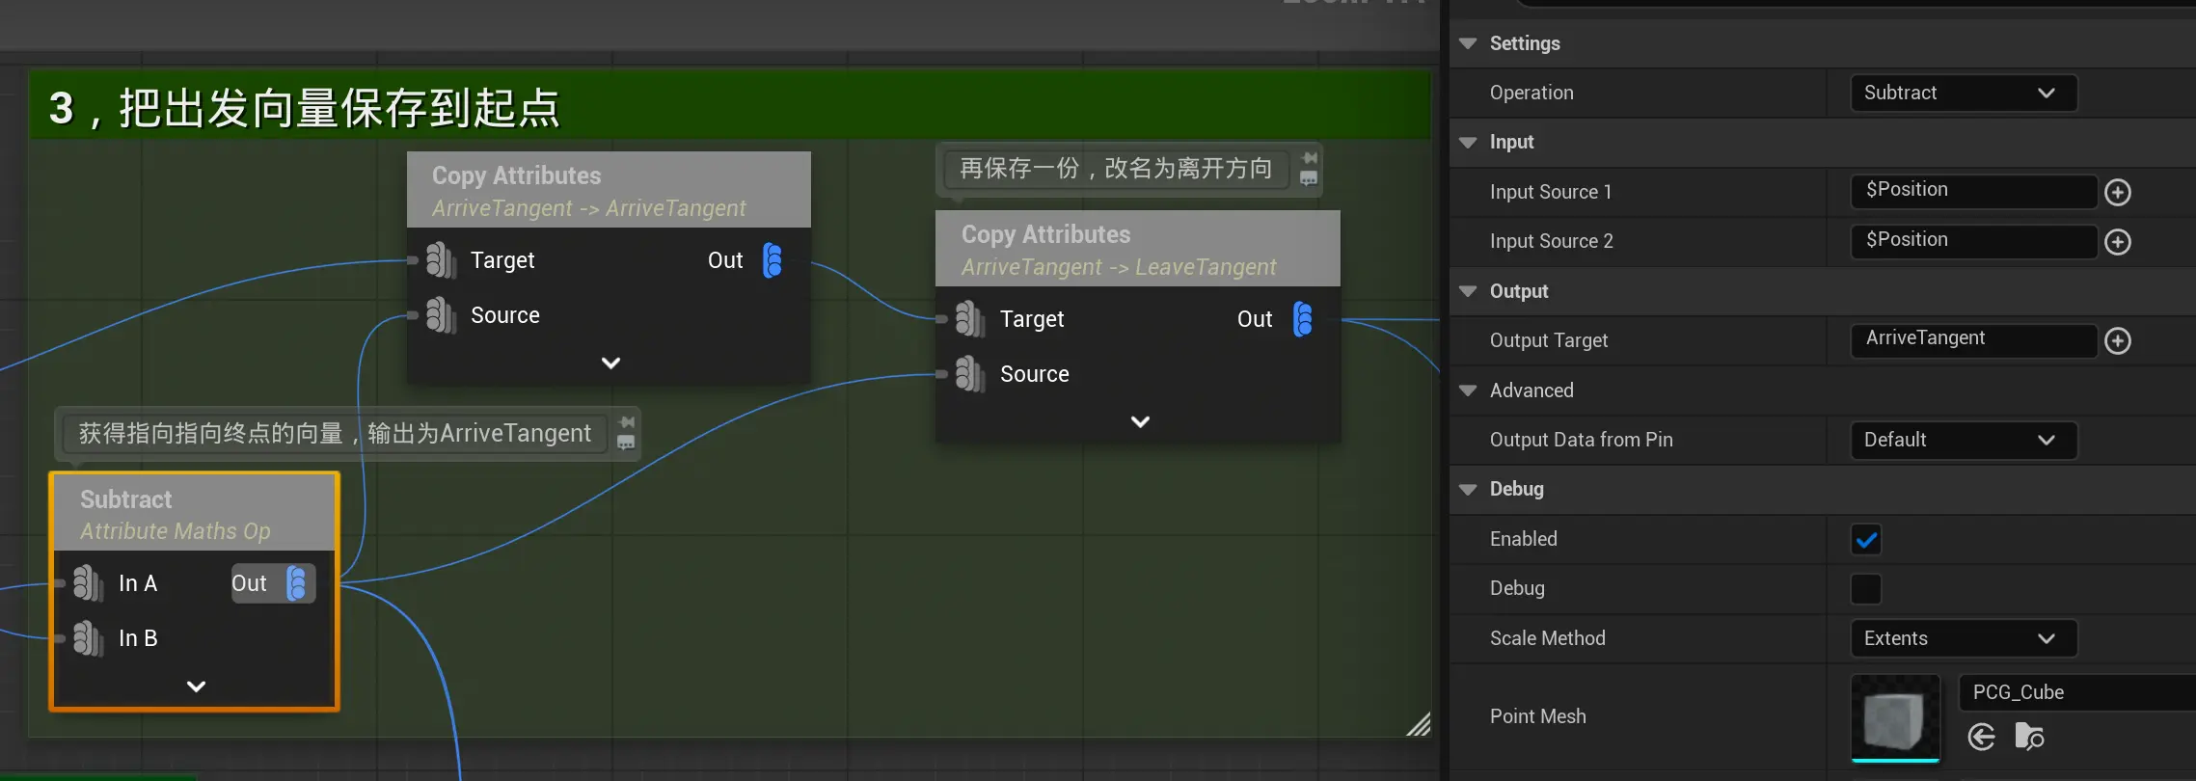Click the plus icon beside Input Source 1
2196x781 pixels.
[2117, 193]
